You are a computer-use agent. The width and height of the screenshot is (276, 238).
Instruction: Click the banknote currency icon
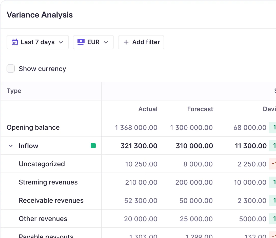[x=81, y=42]
